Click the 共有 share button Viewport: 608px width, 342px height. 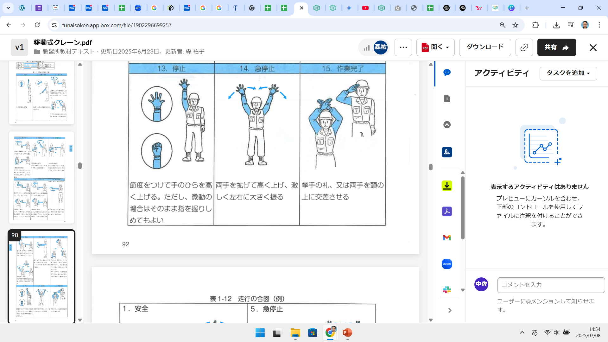pos(556,47)
